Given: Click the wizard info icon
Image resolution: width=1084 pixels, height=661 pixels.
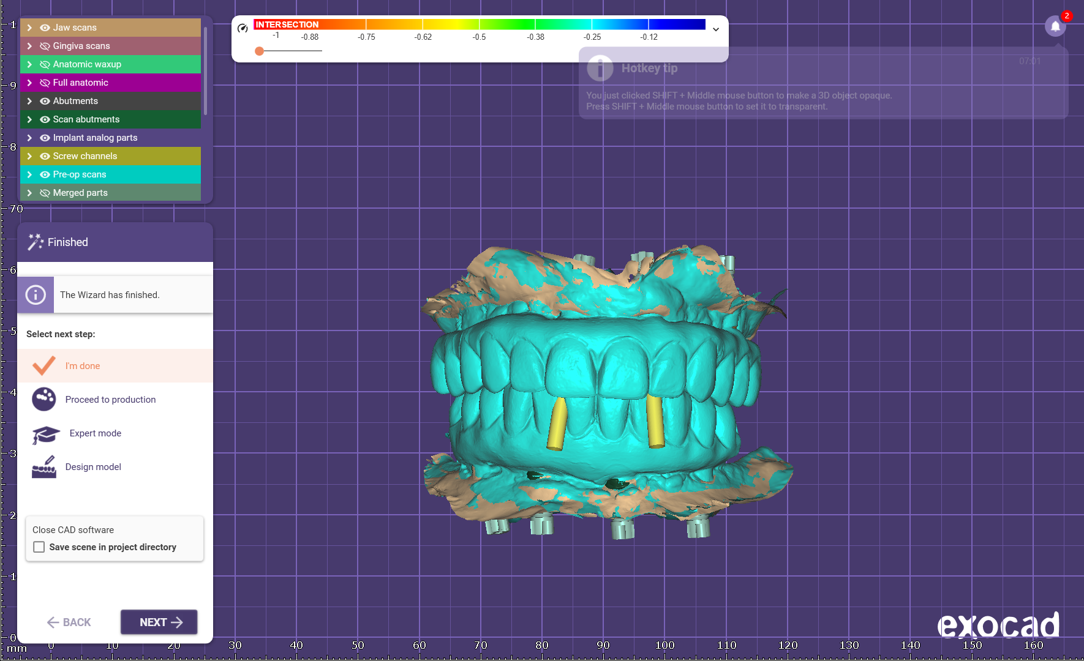Looking at the screenshot, I should tap(36, 295).
